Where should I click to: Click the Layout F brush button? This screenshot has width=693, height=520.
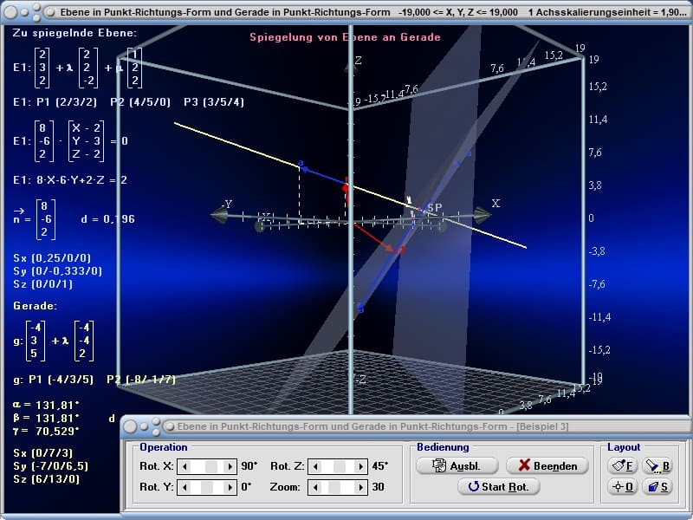coord(622,465)
